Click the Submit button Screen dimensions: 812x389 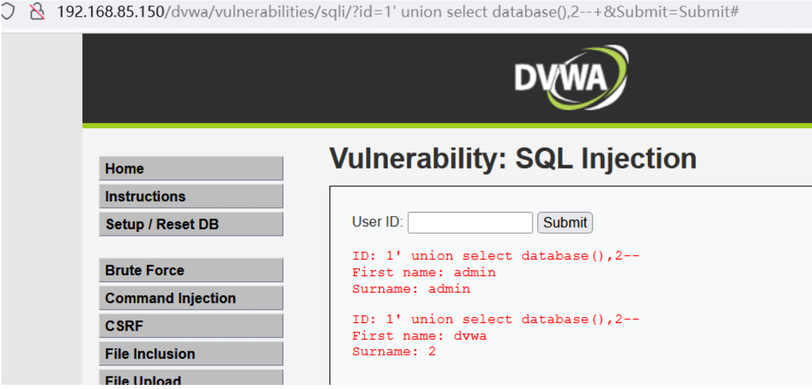[x=565, y=223]
